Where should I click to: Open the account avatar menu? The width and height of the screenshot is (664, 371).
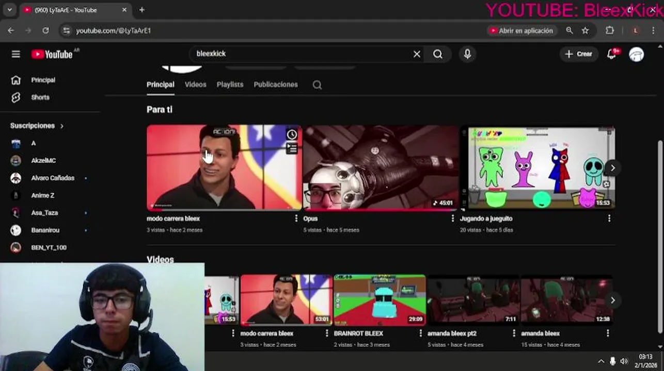click(637, 54)
